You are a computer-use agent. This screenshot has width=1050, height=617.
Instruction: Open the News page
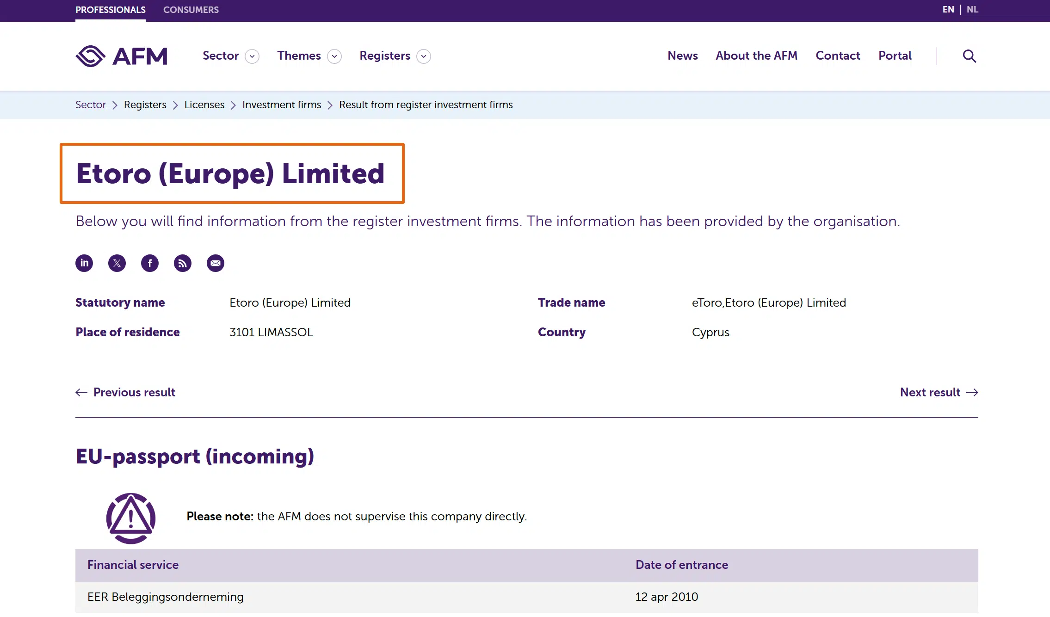(x=683, y=56)
